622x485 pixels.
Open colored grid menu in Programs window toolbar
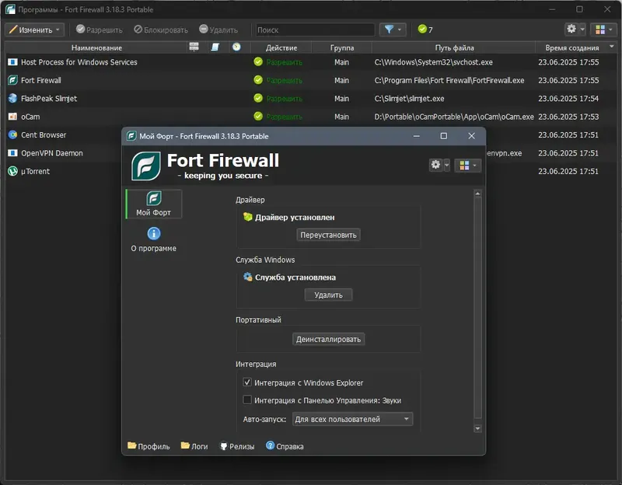[603, 30]
